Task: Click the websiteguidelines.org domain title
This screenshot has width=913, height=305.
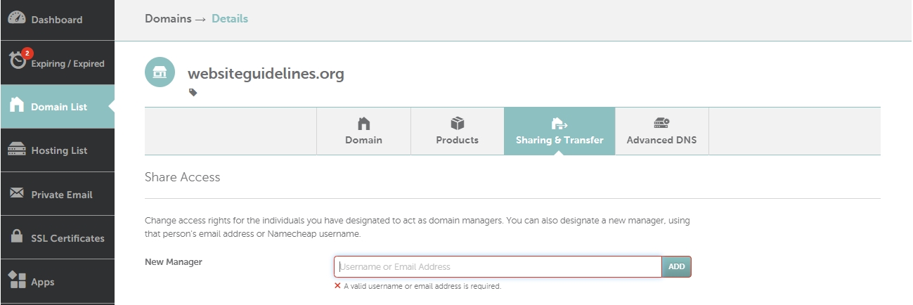Action: coord(266,73)
